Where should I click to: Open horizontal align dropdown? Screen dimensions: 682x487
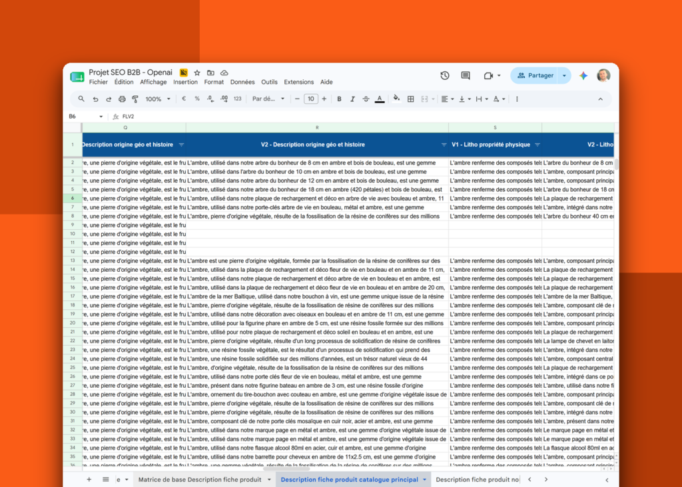448,99
